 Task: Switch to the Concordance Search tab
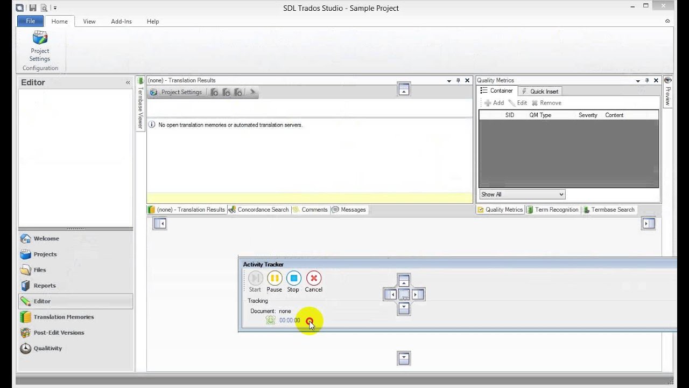(259, 210)
